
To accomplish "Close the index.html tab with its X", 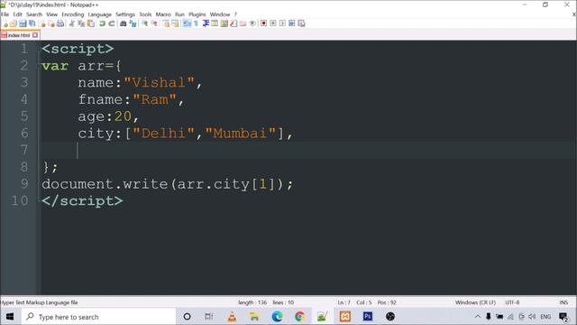I will tap(35, 35).
